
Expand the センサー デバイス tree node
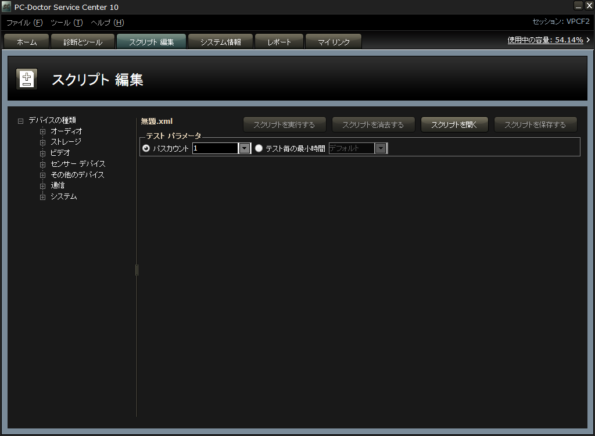pos(42,164)
